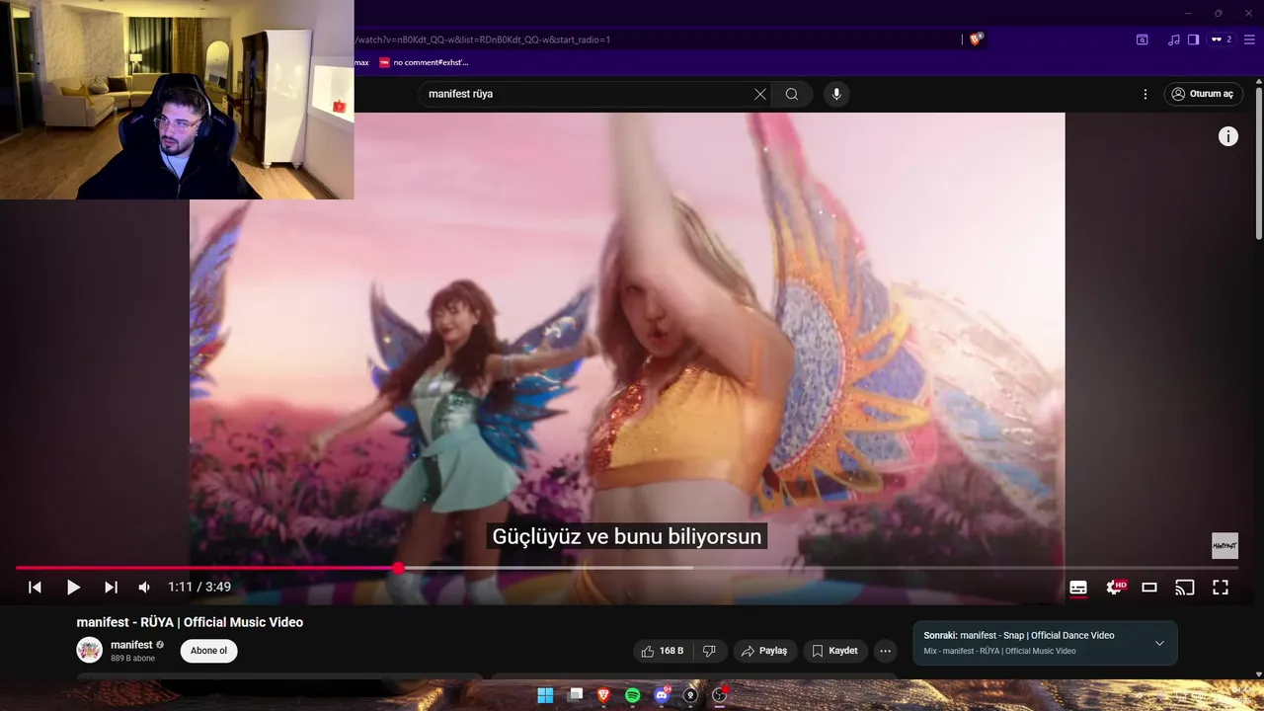Viewport: 1264px width, 711px height.
Task: Open Spotify from the taskbar
Action: click(x=633, y=695)
